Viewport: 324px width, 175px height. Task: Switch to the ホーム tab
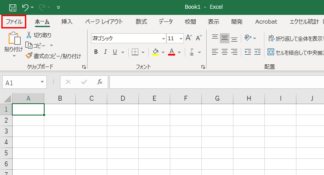tap(42, 22)
